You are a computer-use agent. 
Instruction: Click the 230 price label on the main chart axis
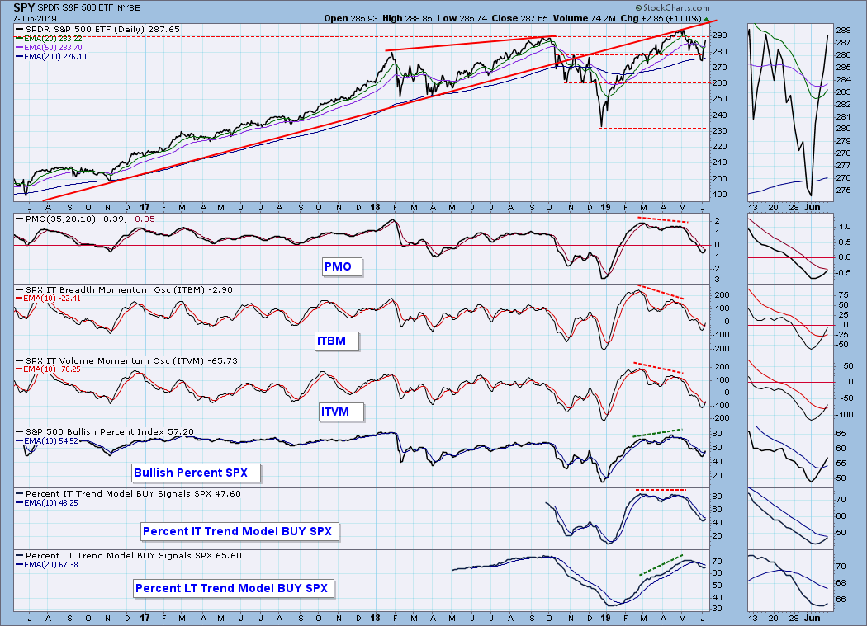click(x=719, y=131)
